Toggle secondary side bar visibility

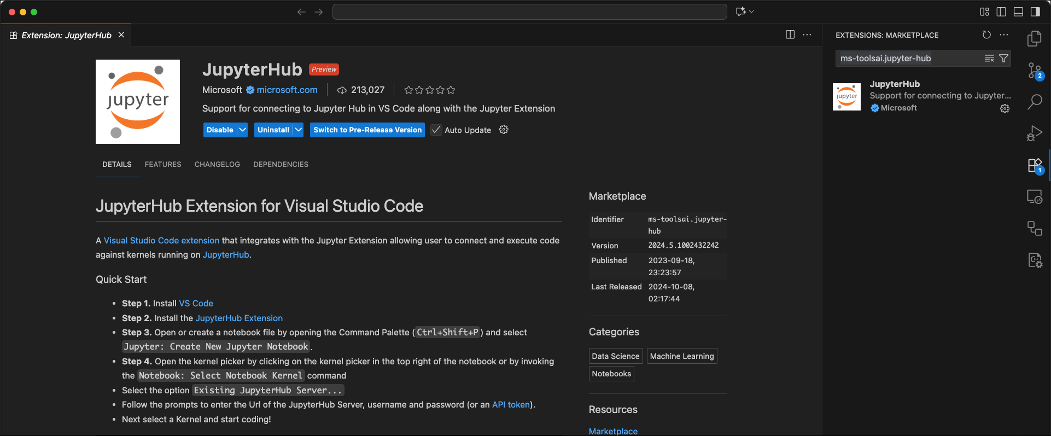pos(1035,11)
